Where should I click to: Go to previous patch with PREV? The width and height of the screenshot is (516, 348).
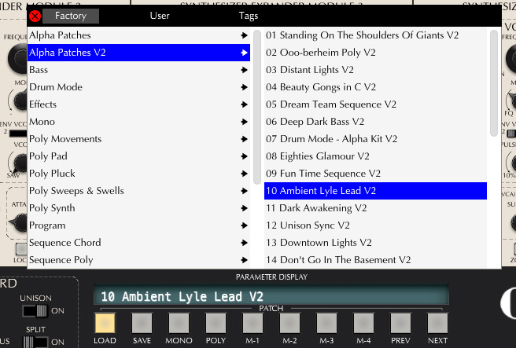[x=401, y=323]
